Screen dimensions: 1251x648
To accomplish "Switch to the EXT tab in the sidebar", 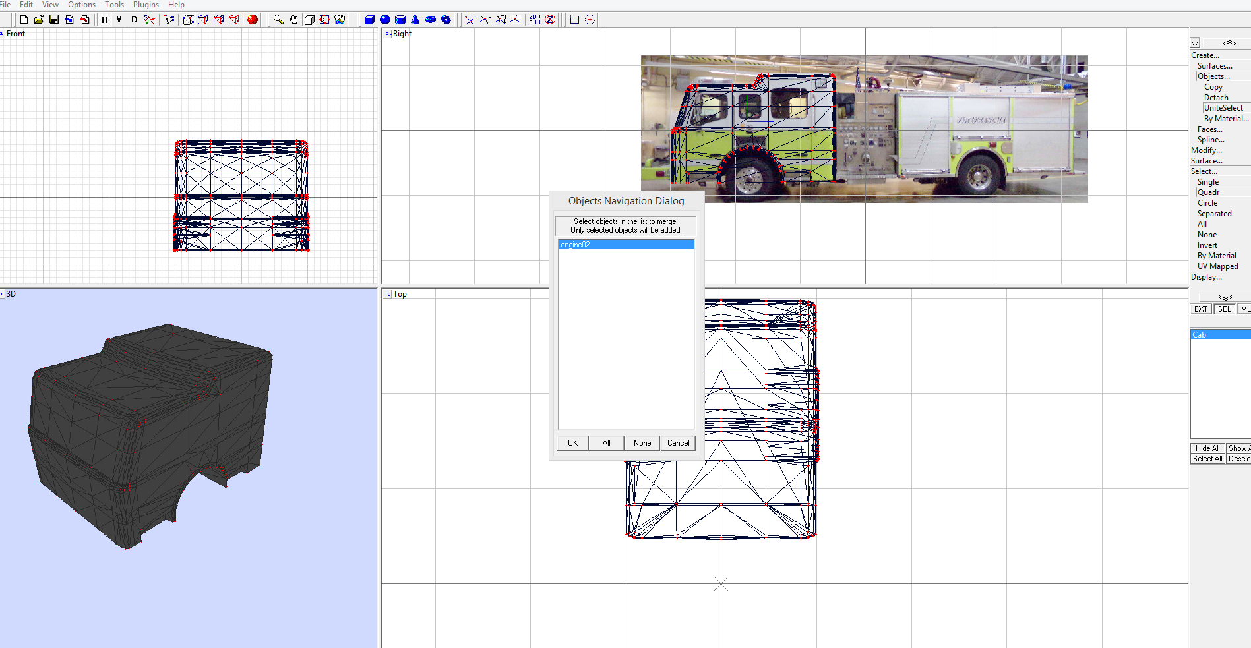I will [1200, 309].
